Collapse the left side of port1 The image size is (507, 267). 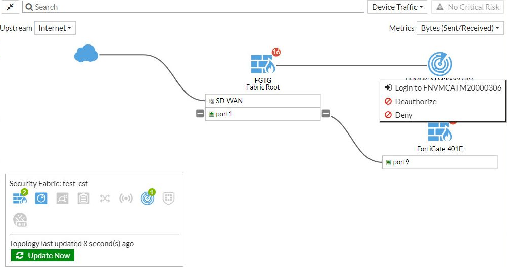click(x=200, y=114)
